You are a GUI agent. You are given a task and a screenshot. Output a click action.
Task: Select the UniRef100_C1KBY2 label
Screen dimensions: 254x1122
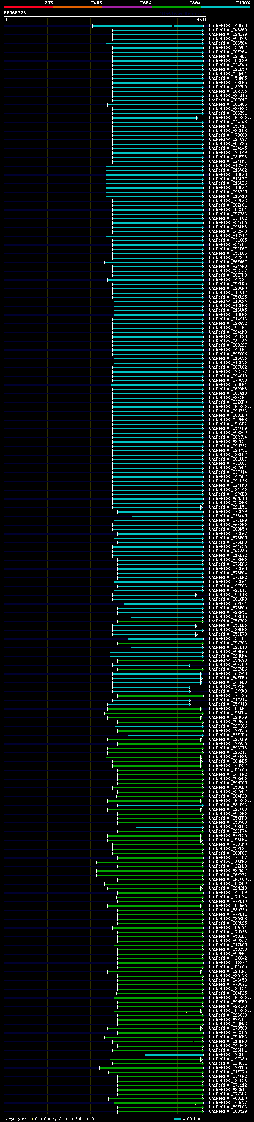point(227,555)
